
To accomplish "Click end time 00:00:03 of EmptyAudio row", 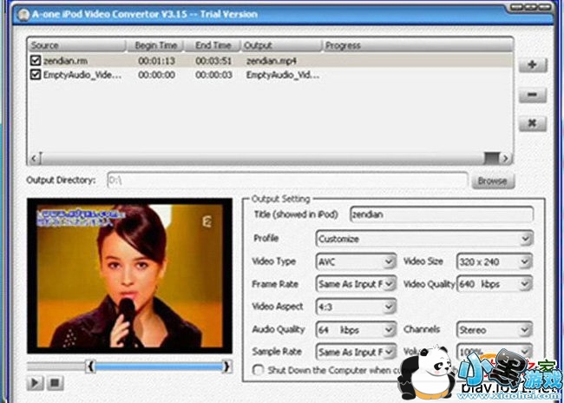I will tap(213, 75).
